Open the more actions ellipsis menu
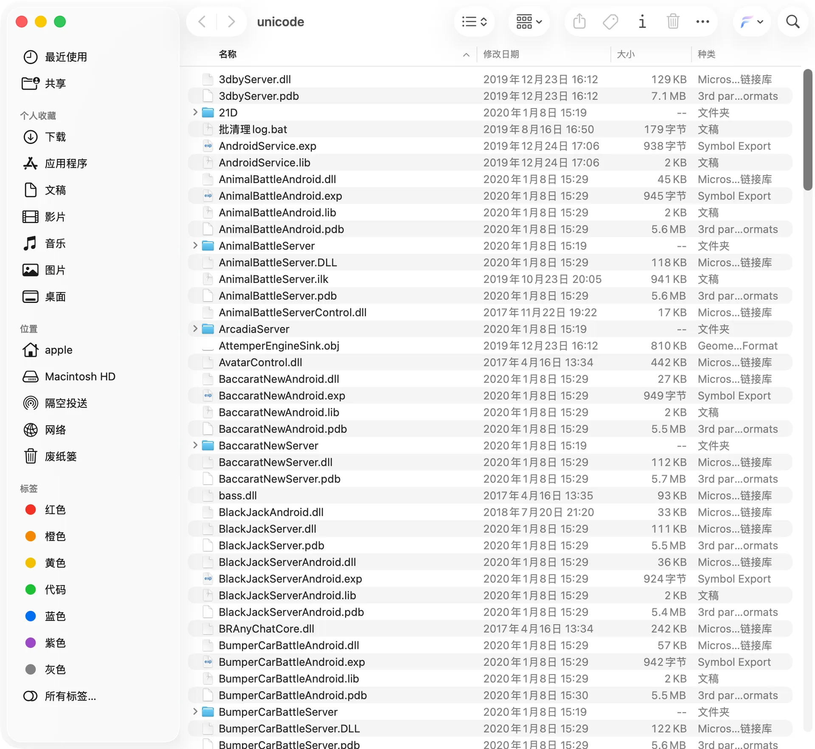815x749 pixels. (703, 22)
